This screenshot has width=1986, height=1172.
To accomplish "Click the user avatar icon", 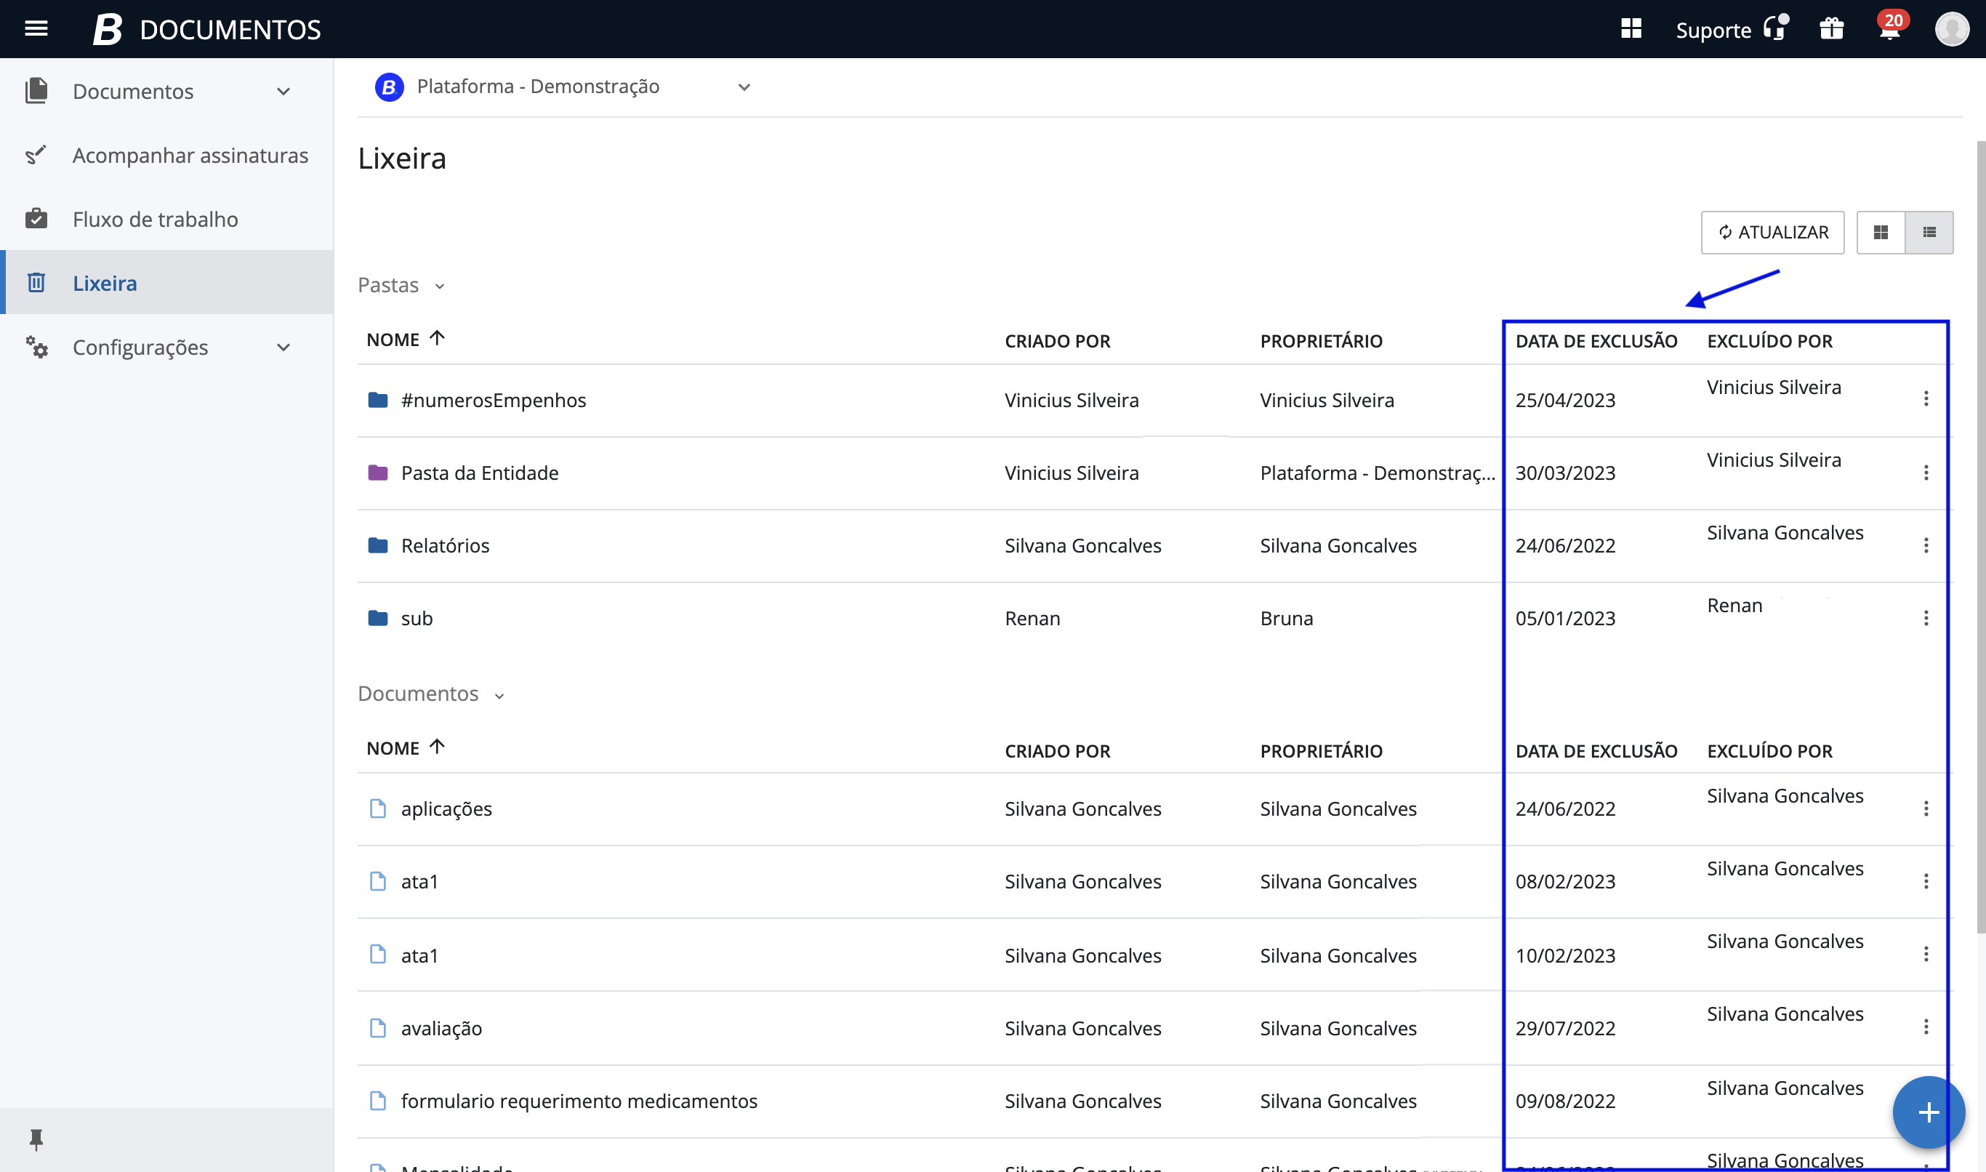I will (x=1951, y=29).
